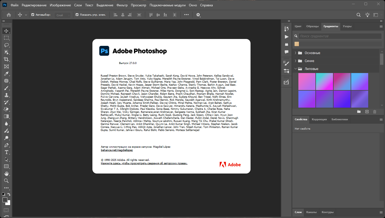Open the Фильтр menu

[122, 5]
